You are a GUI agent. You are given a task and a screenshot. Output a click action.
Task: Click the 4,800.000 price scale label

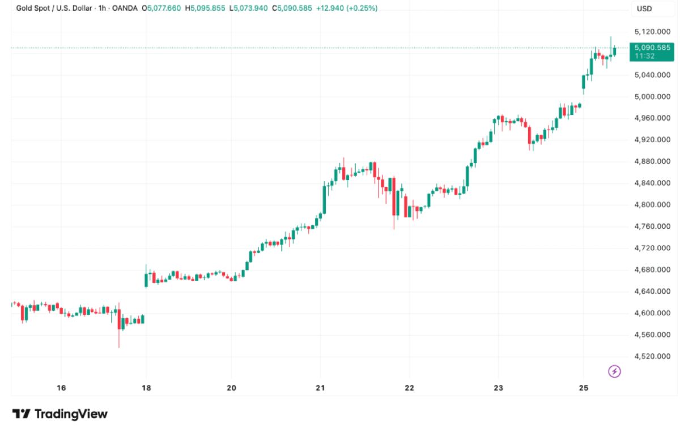coord(653,204)
